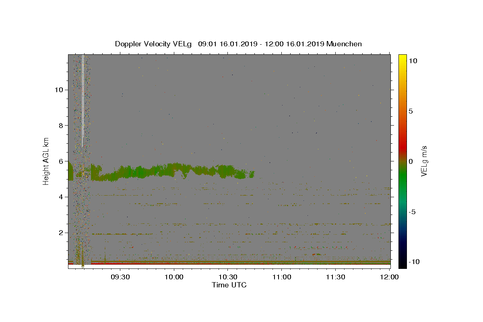
Task: Click the colorbar value label -5
Action: pos(412,212)
